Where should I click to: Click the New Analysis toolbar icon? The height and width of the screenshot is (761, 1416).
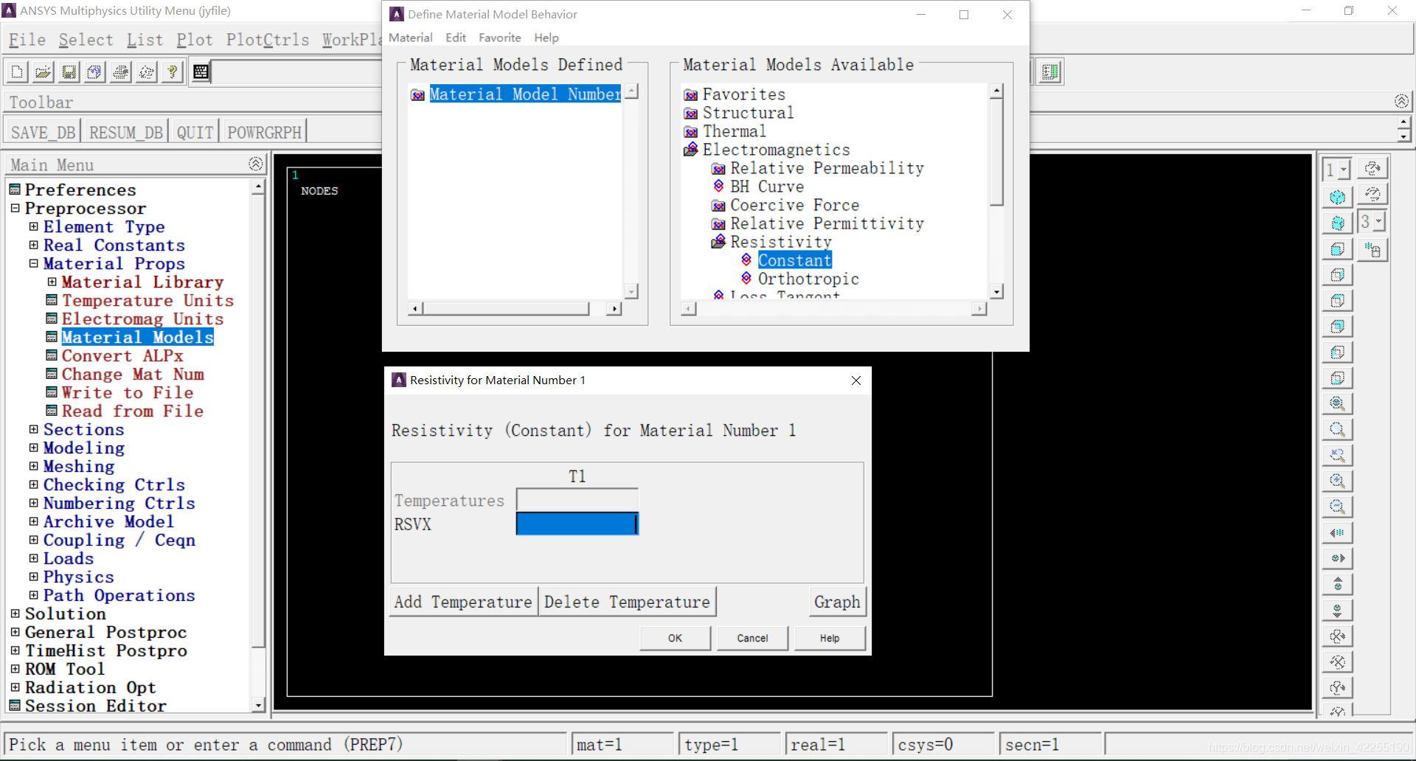17,72
